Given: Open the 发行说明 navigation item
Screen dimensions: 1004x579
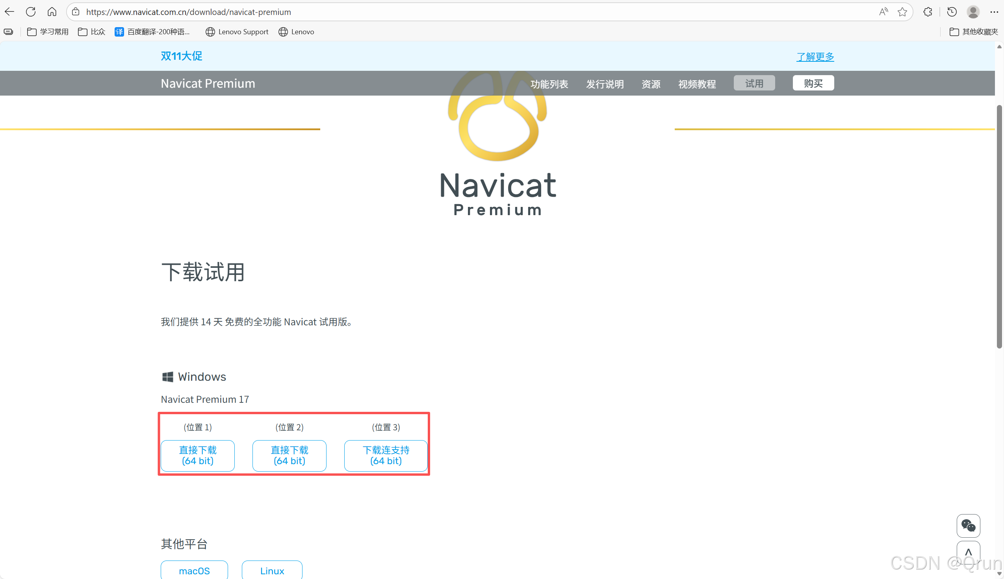Looking at the screenshot, I should tap(605, 84).
